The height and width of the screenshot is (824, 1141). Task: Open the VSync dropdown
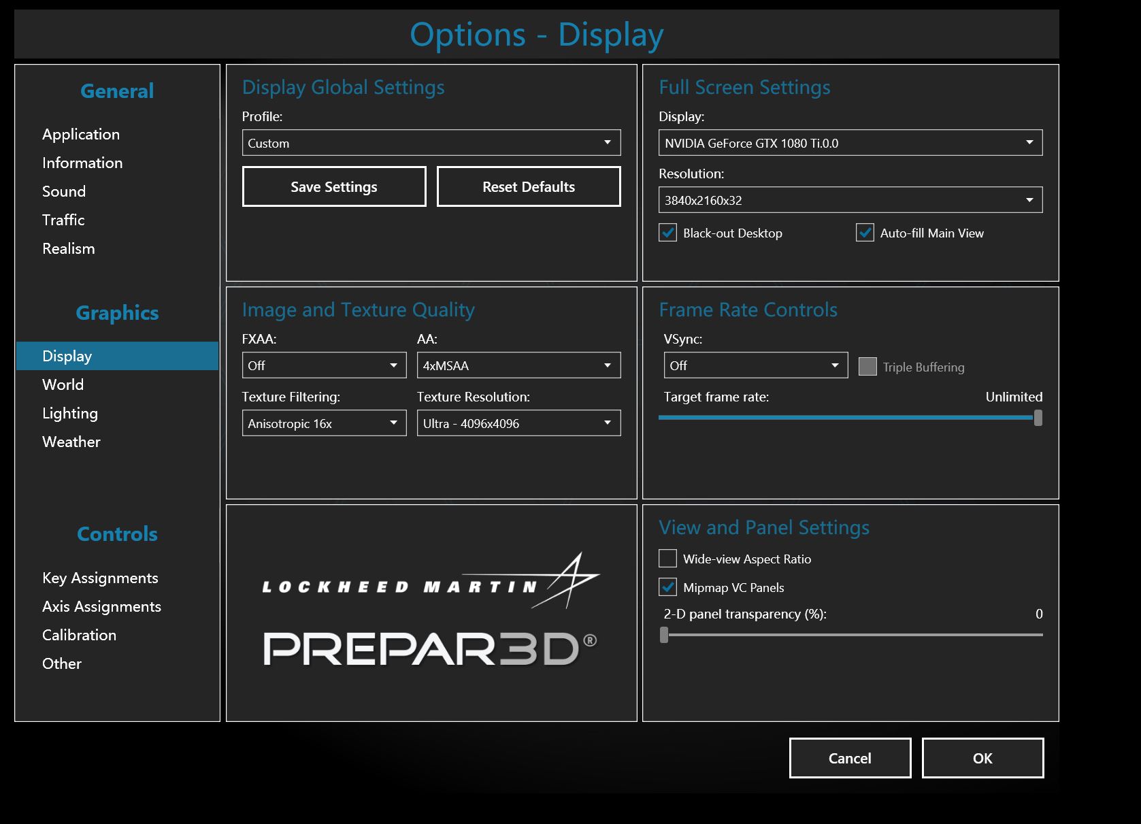(x=755, y=365)
